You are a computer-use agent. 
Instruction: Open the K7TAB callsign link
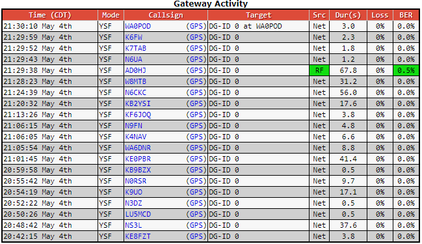(x=136, y=48)
